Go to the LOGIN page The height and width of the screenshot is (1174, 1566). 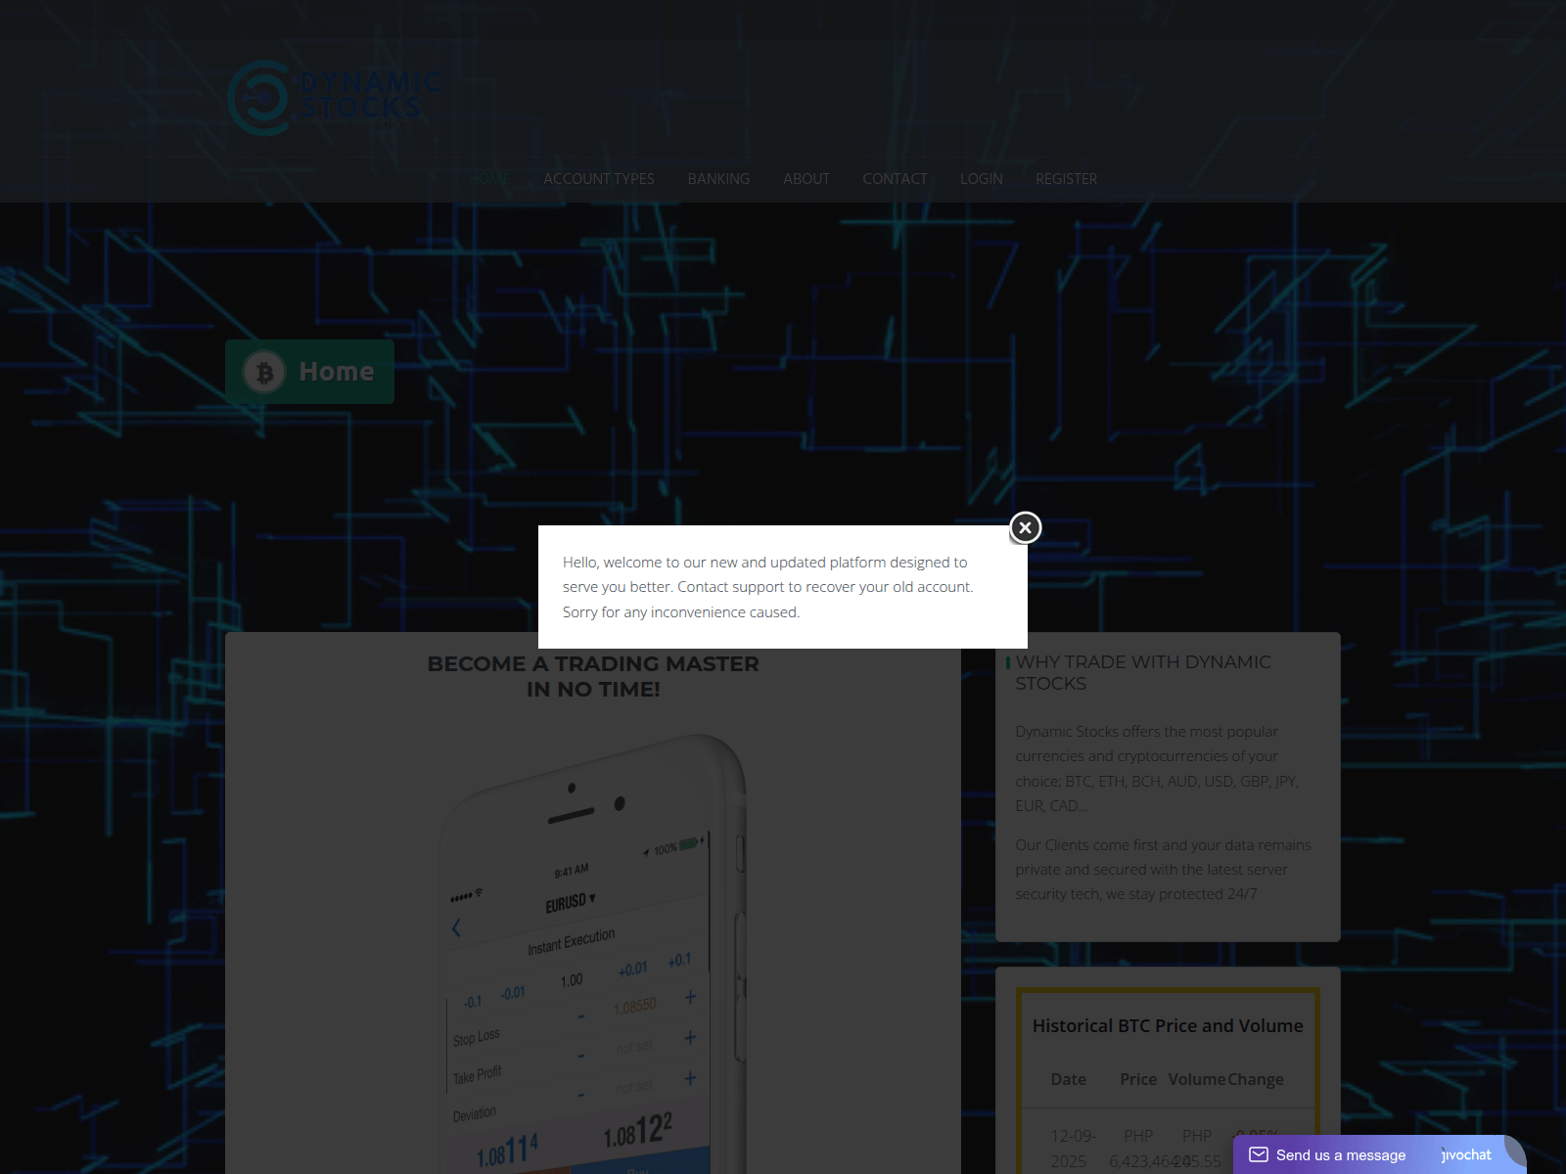point(982,179)
